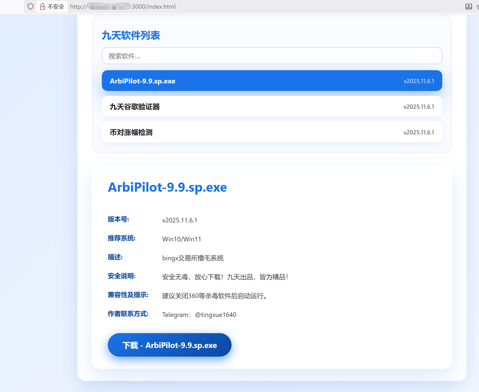Click the 搜索软件 search input field

point(272,56)
